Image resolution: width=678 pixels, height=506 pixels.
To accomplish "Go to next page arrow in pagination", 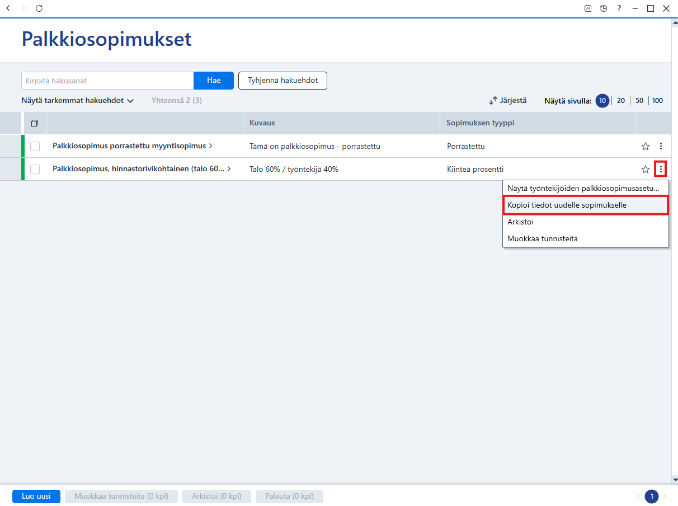I will 665,496.
